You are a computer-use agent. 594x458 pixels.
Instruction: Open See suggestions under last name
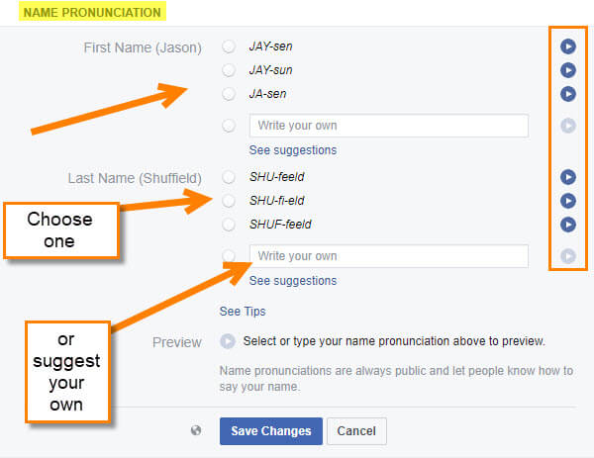click(x=293, y=281)
